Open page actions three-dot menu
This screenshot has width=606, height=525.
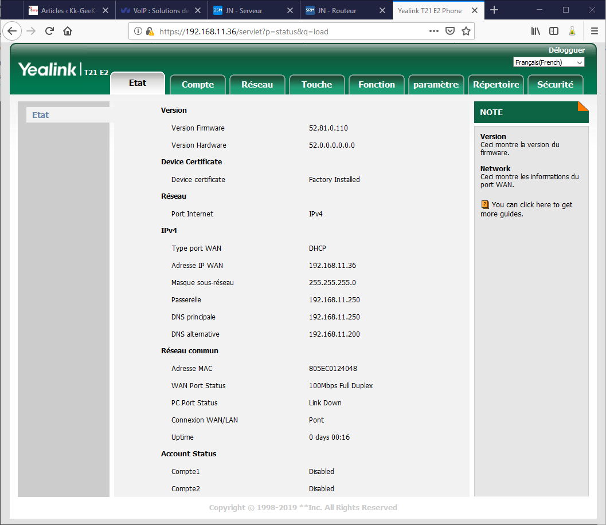(434, 31)
